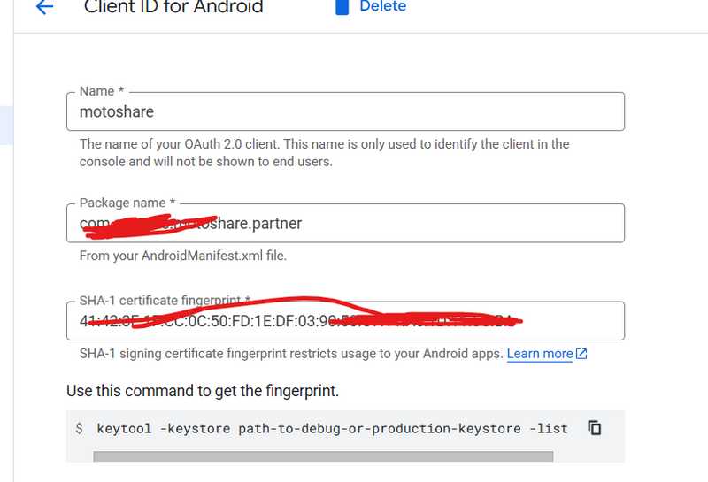
Task: Click the horizontal scrollbar below the command
Action: point(323,456)
